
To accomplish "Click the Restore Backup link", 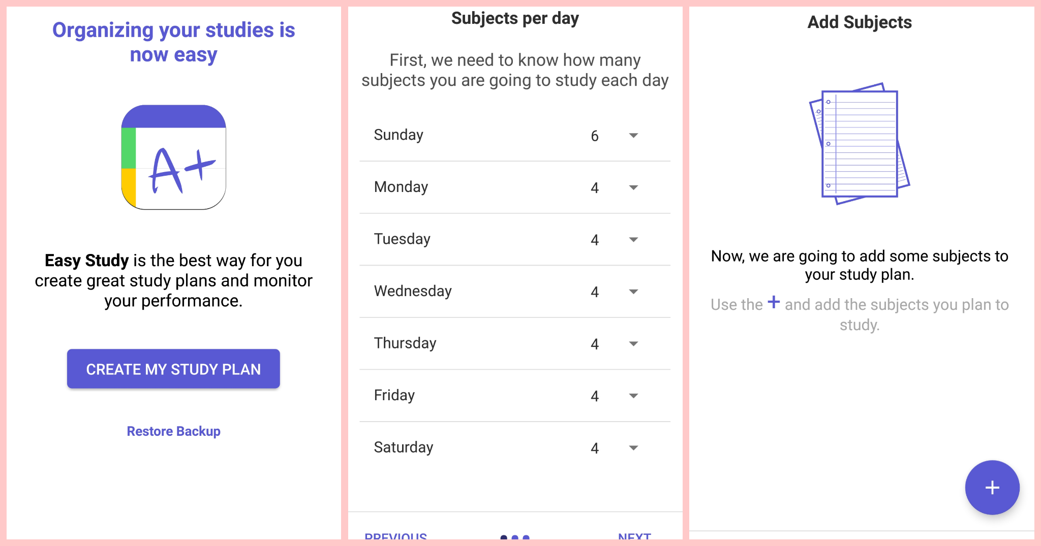I will [x=173, y=431].
